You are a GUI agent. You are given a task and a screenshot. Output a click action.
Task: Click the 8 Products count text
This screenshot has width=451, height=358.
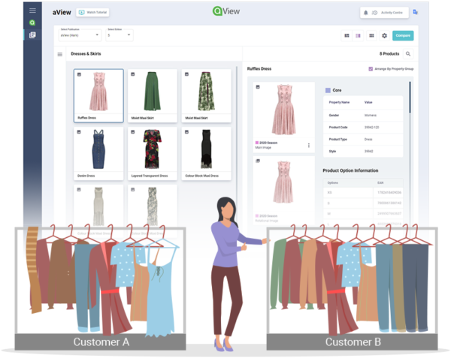click(389, 54)
